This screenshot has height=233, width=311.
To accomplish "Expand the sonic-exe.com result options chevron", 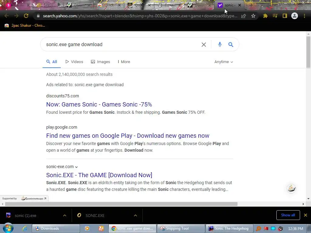I will (x=76, y=167).
